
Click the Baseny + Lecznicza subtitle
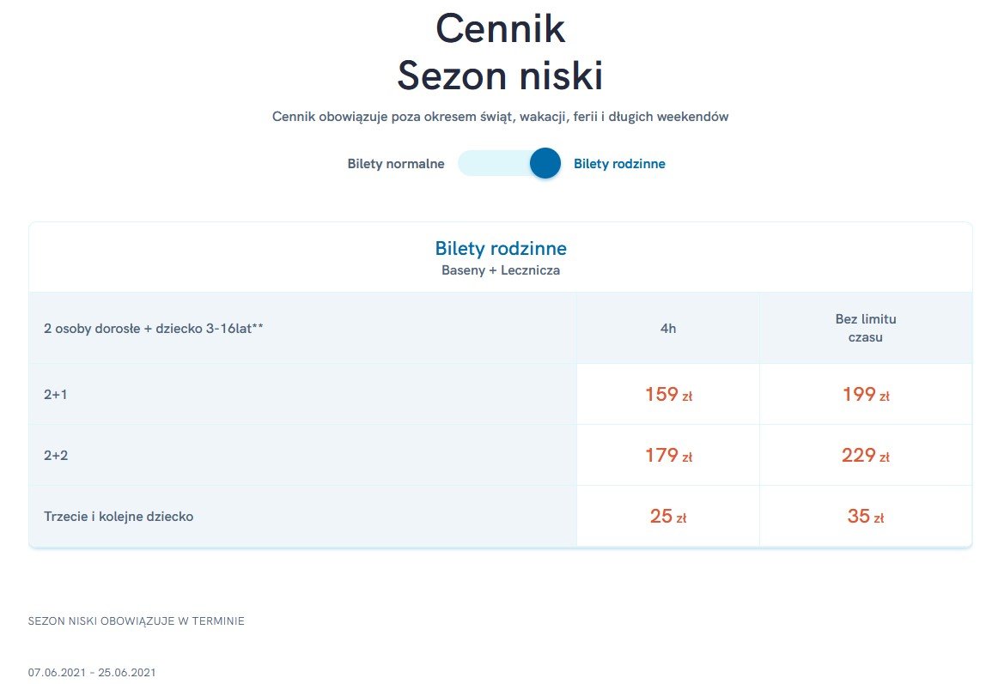(x=501, y=270)
